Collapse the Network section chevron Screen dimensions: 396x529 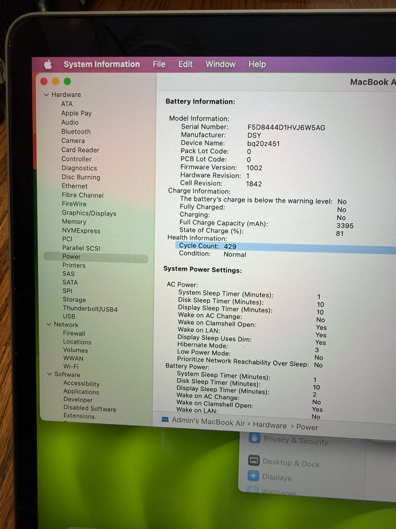pos(49,324)
